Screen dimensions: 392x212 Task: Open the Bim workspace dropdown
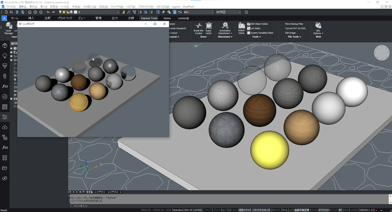198,12
